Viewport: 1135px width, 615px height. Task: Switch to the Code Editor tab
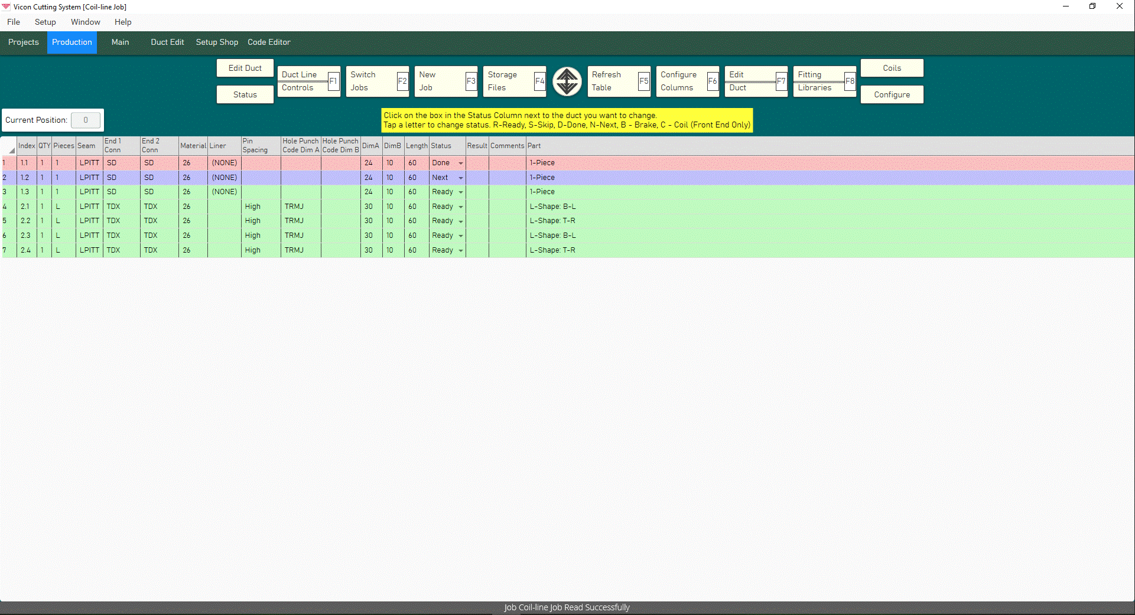pyautogui.click(x=269, y=42)
